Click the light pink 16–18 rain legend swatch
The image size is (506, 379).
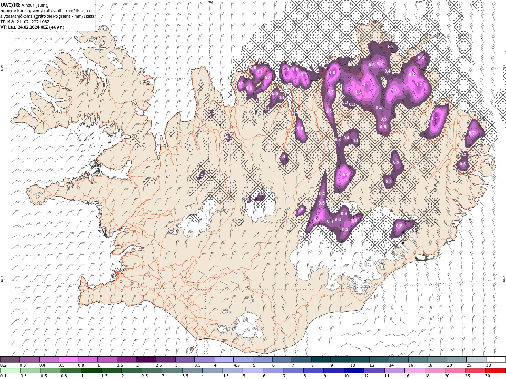pos(415,371)
